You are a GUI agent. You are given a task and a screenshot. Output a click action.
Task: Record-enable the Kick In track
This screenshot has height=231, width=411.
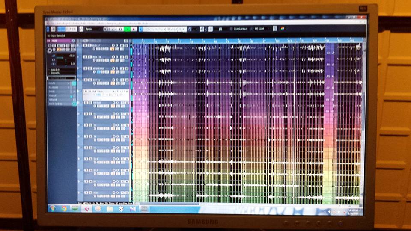point(113,46)
